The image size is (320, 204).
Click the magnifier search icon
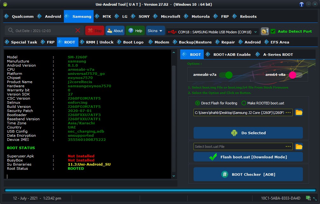click(x=10, y=30)
